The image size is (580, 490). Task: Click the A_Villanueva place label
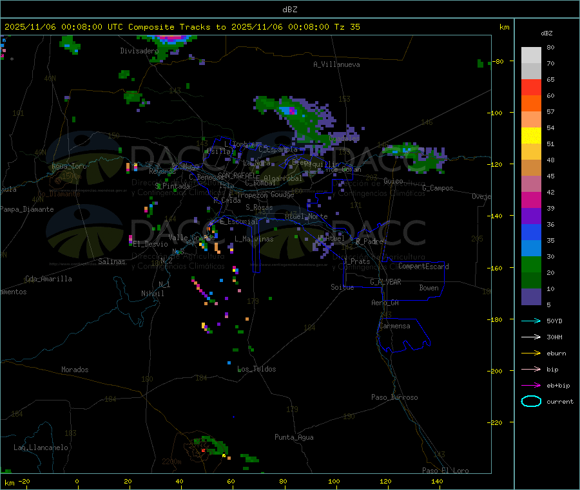pyautogui.click(x=336, y=64)
